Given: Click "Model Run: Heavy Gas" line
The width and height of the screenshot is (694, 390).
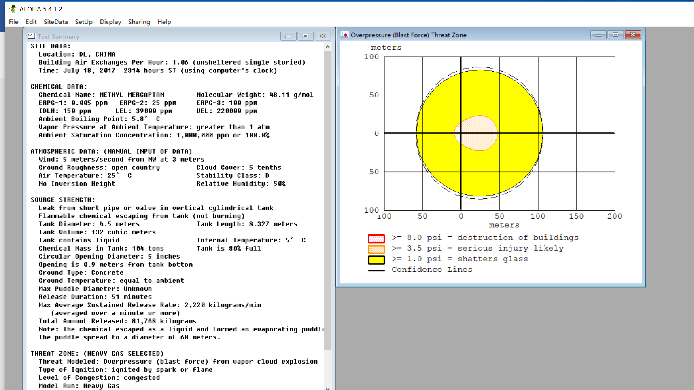Looking at the screenshot, I should 79,386.
